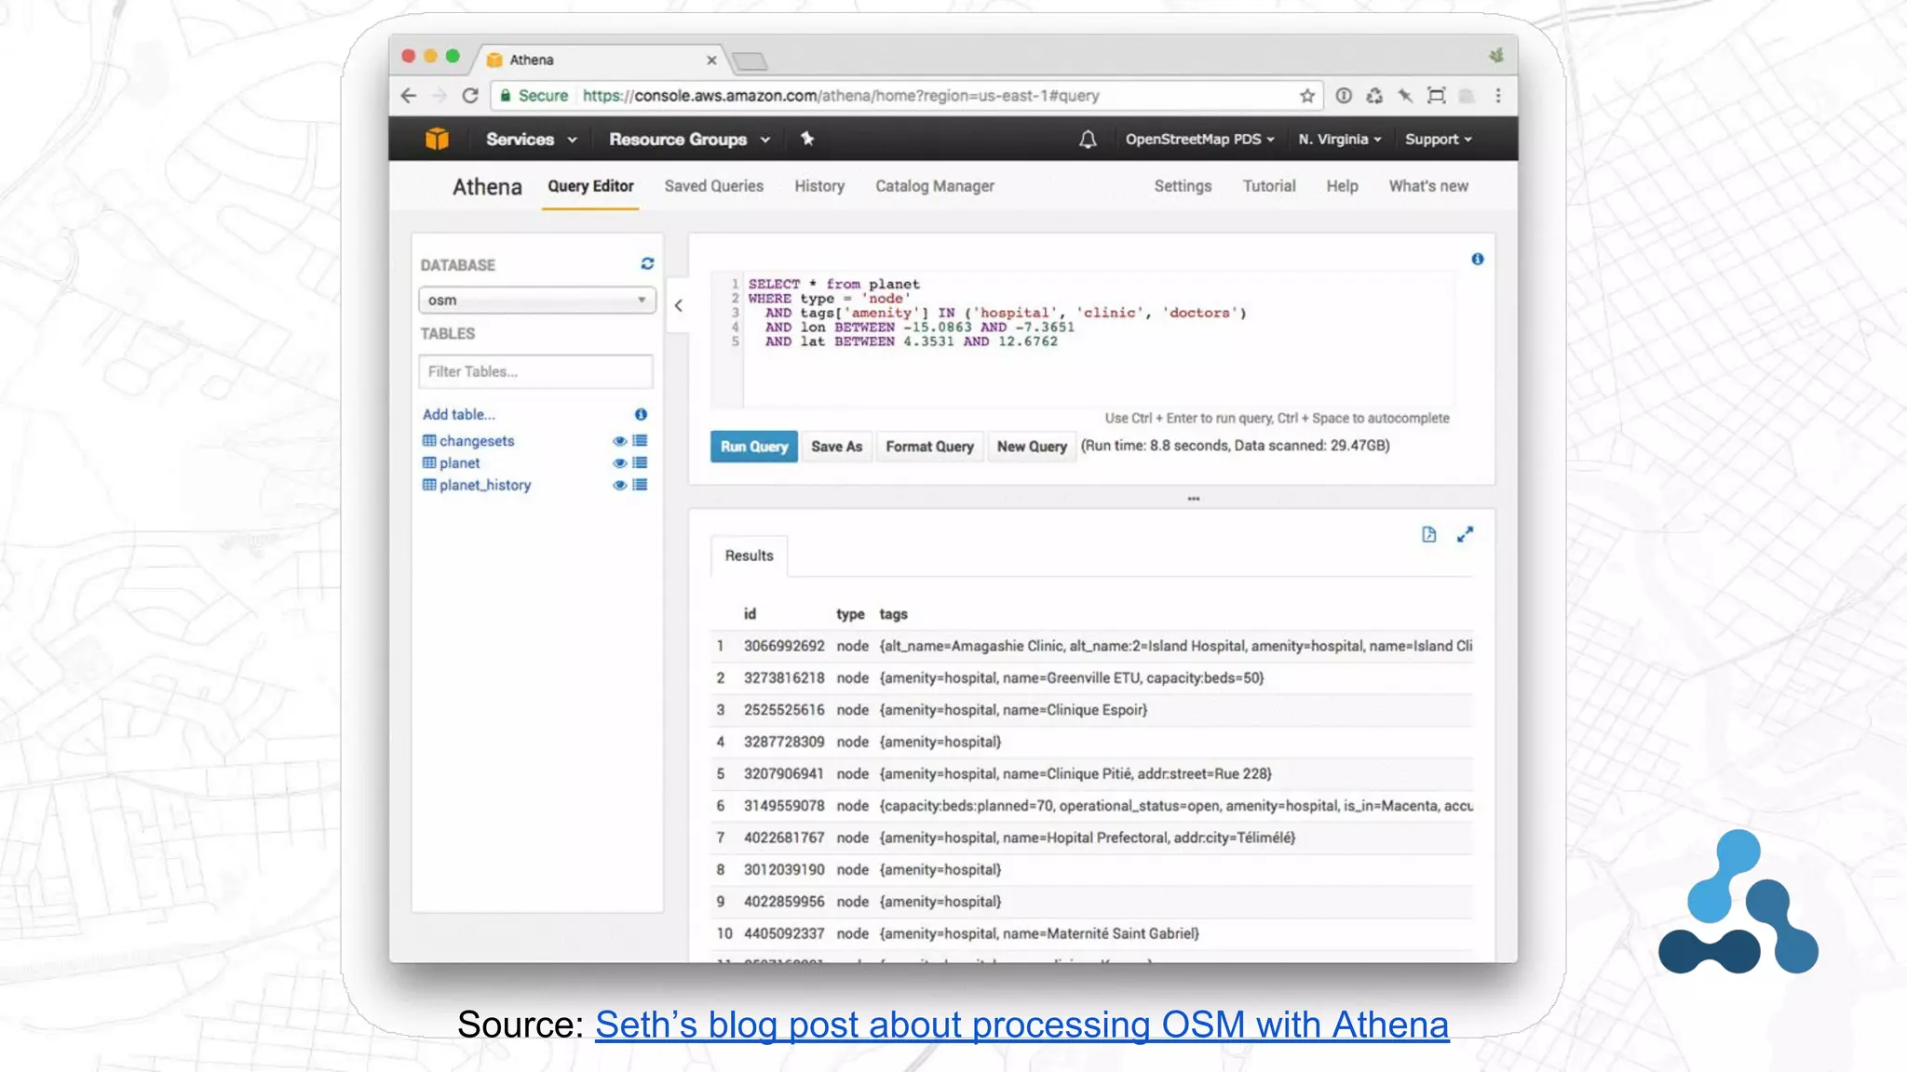Collapse the left sidebar chevron
This screenshot has height=1072, width=1907.
pyautogui.click(x=679, y=305)
